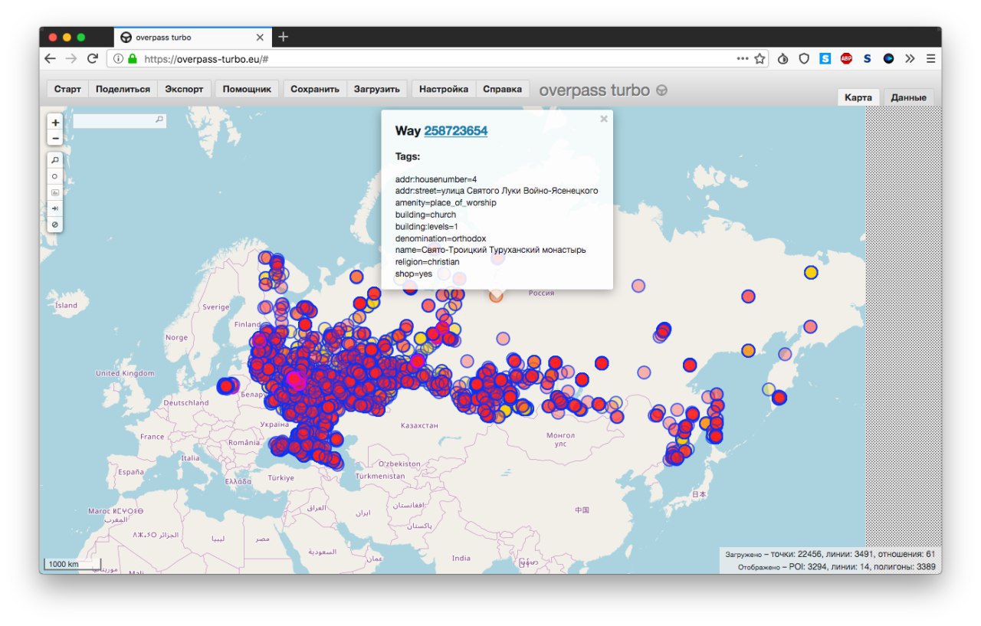
Task: Click the yellow marker in far northeast Russia
Action: (811, 272)
